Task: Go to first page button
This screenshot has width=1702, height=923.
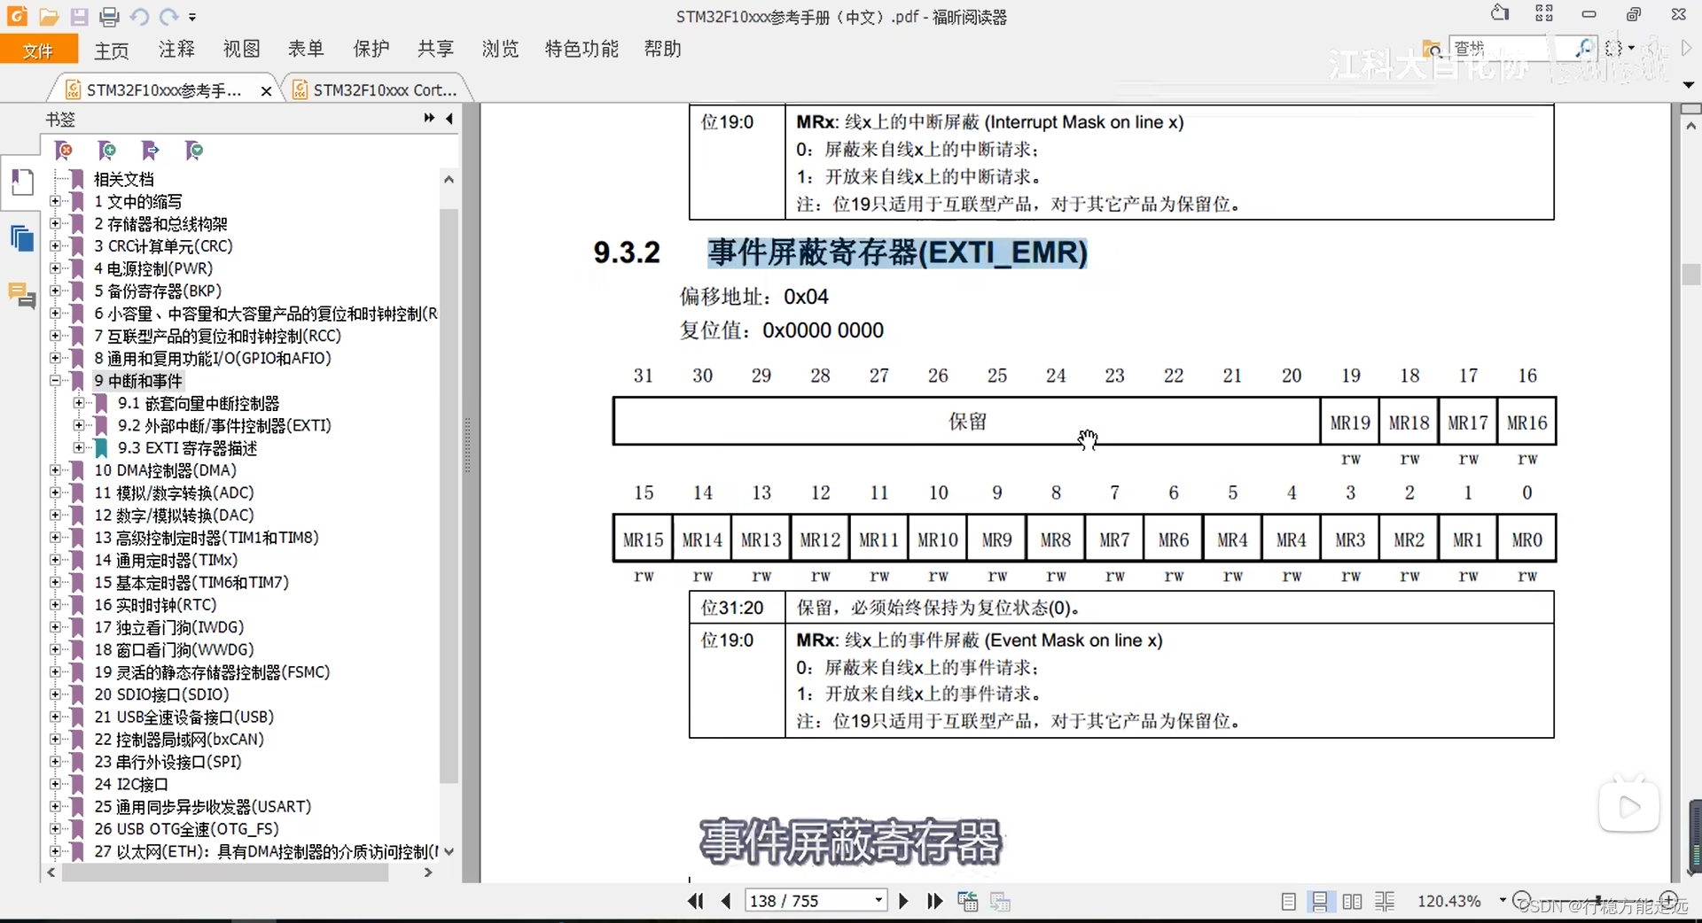Action: pyautogui.click(x=696, y=901)
